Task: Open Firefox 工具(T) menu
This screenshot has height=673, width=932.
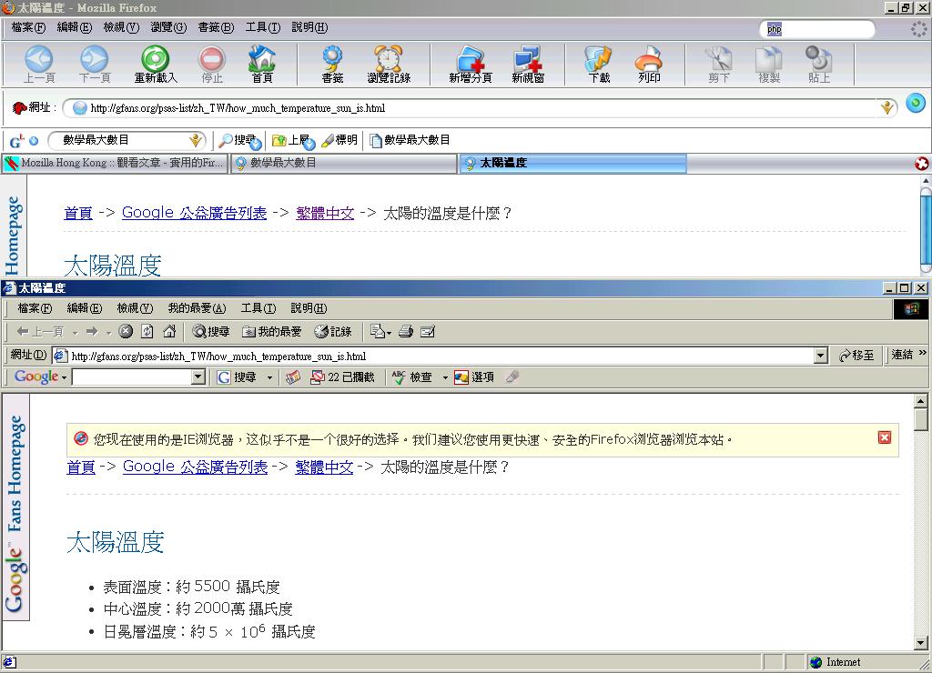Action: pyautogui.click(x=263, y=27)
